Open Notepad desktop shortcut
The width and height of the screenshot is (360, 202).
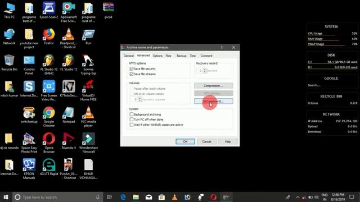(x=69, y=115)
